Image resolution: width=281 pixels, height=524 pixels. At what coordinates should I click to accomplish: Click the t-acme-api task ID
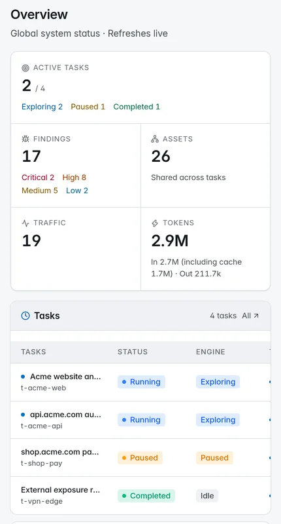pyautogui.click(x=42, y=426)
